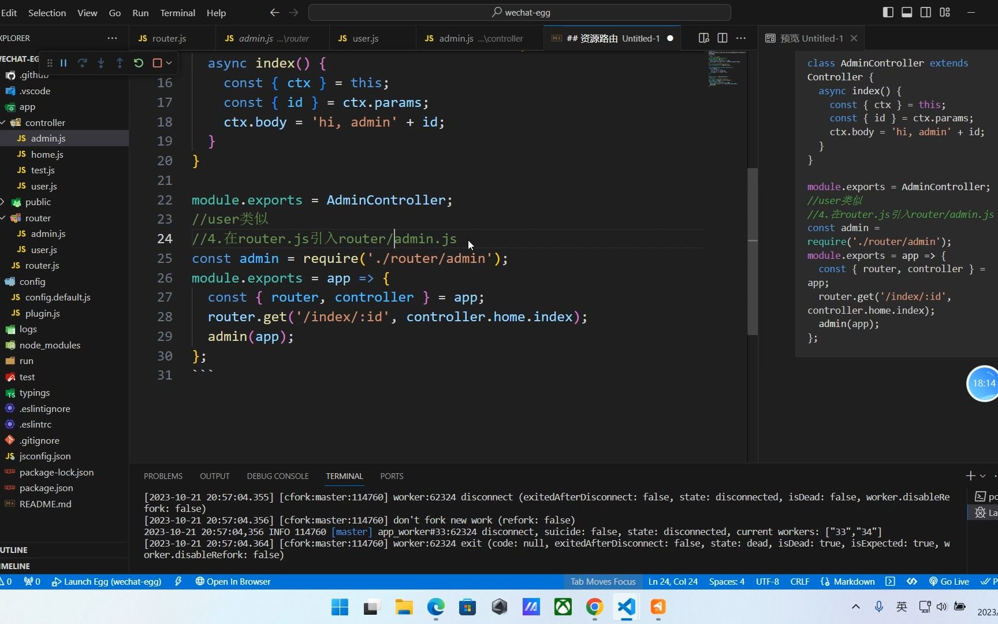
Task: Click the wechat-egg command center search
Action: 520,12
